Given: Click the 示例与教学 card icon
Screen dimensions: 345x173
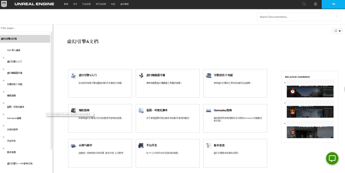Looking at the screenshot, I should 73,145.
